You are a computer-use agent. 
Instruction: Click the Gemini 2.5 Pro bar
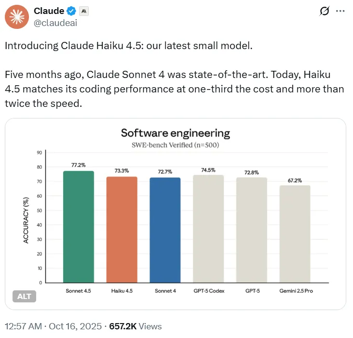click(295, 234)
